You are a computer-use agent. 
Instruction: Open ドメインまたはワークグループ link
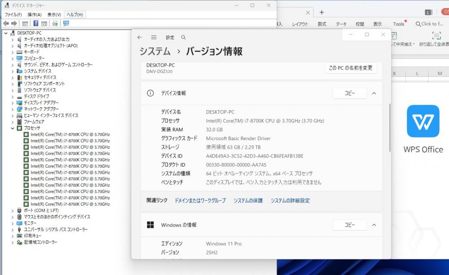[200, 201]
